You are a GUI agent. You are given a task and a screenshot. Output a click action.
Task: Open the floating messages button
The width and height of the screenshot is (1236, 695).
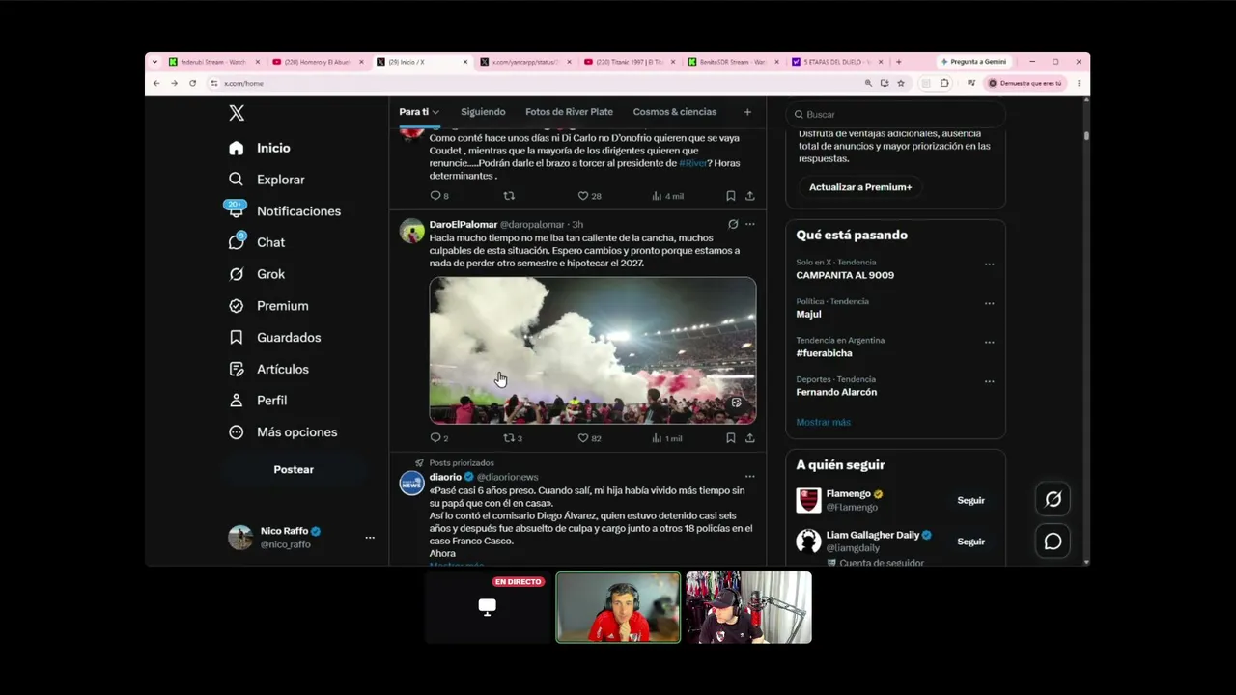coord(1053,542)
